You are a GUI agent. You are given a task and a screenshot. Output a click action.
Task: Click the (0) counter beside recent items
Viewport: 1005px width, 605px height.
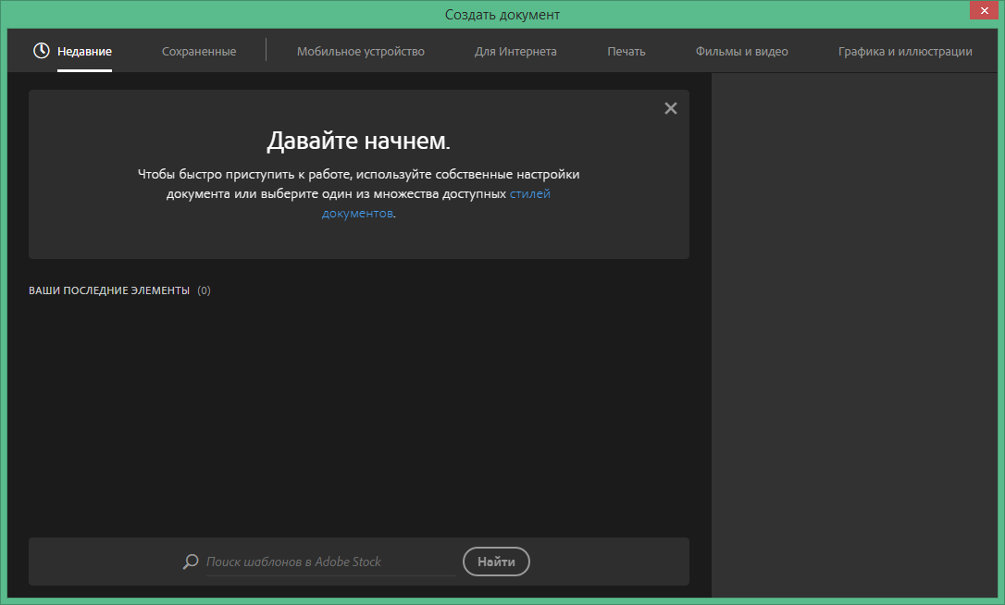[x=205, y=290]
